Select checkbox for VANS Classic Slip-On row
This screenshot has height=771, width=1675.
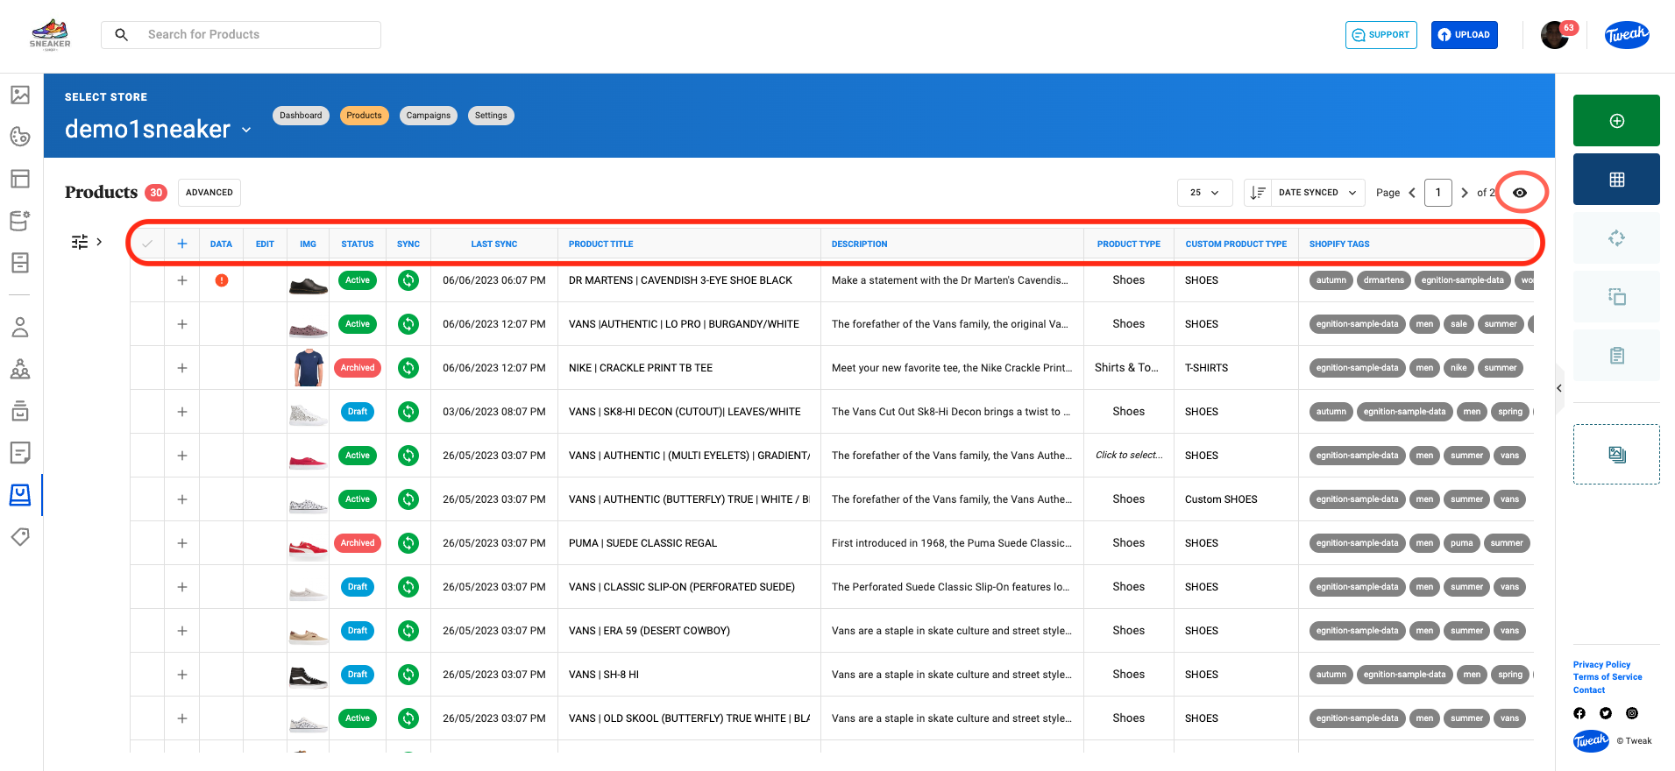point(147,587)
